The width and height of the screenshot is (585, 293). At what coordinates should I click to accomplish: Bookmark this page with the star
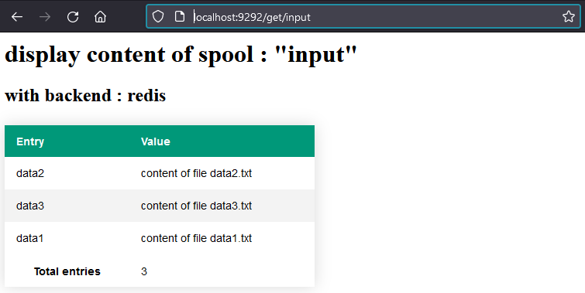click(569, 16)
